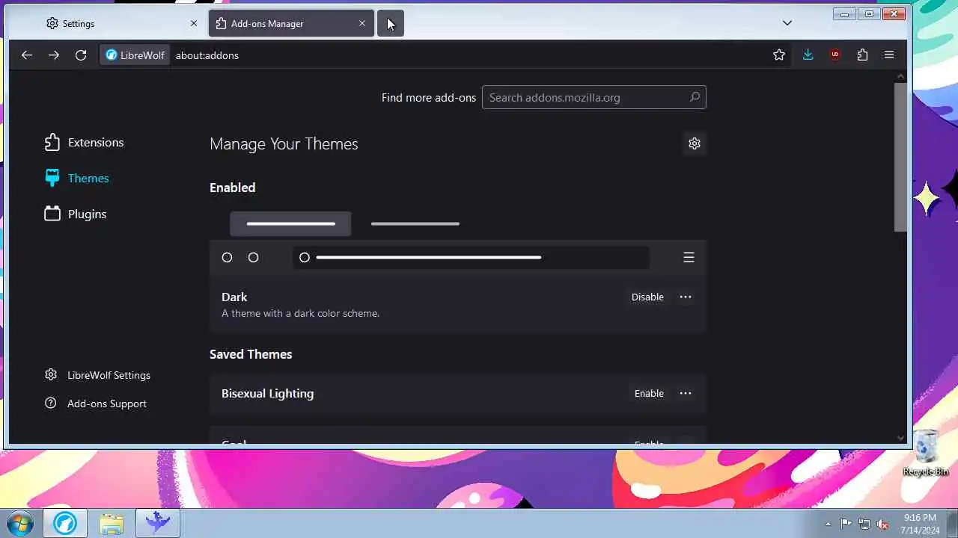Bookmark this page with the star icon

779,55
